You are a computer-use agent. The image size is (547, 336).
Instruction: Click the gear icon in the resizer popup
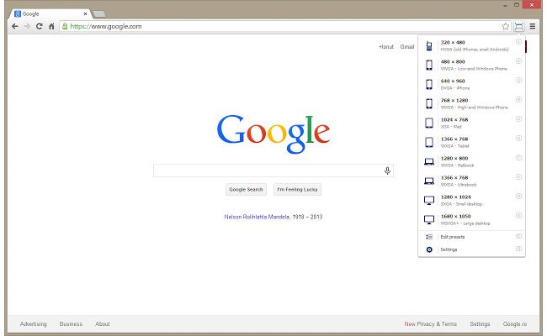(429, 249)
